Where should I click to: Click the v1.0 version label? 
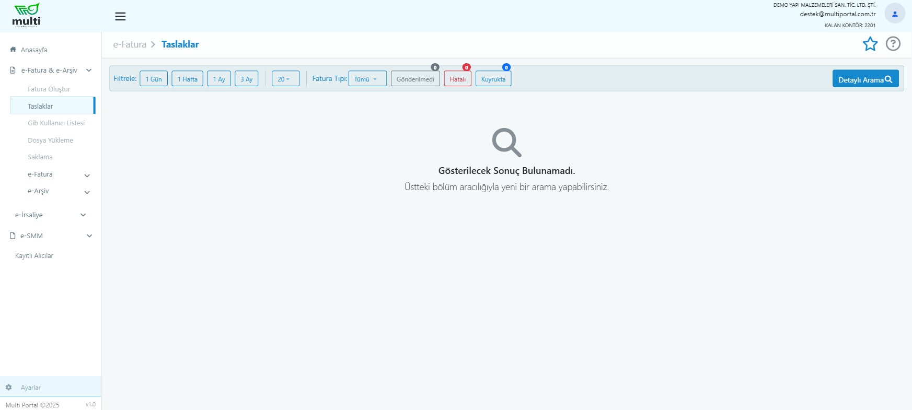pyautogui.click(x=90, y=404)
